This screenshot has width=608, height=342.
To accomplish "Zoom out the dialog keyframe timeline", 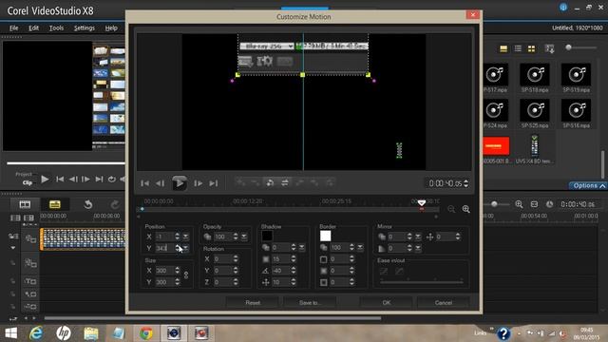I will (x=451, y=209).
